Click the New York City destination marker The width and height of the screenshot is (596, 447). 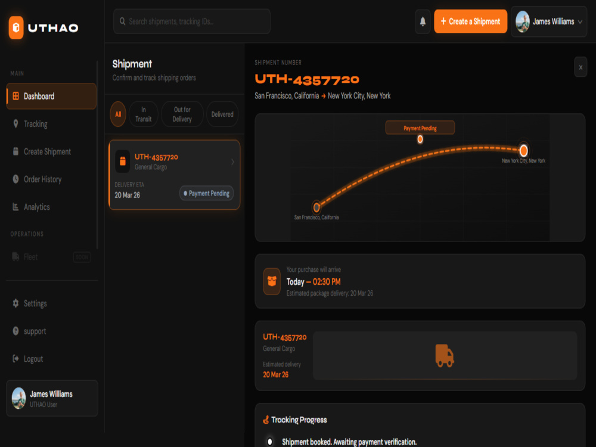(x=523, y=151)
